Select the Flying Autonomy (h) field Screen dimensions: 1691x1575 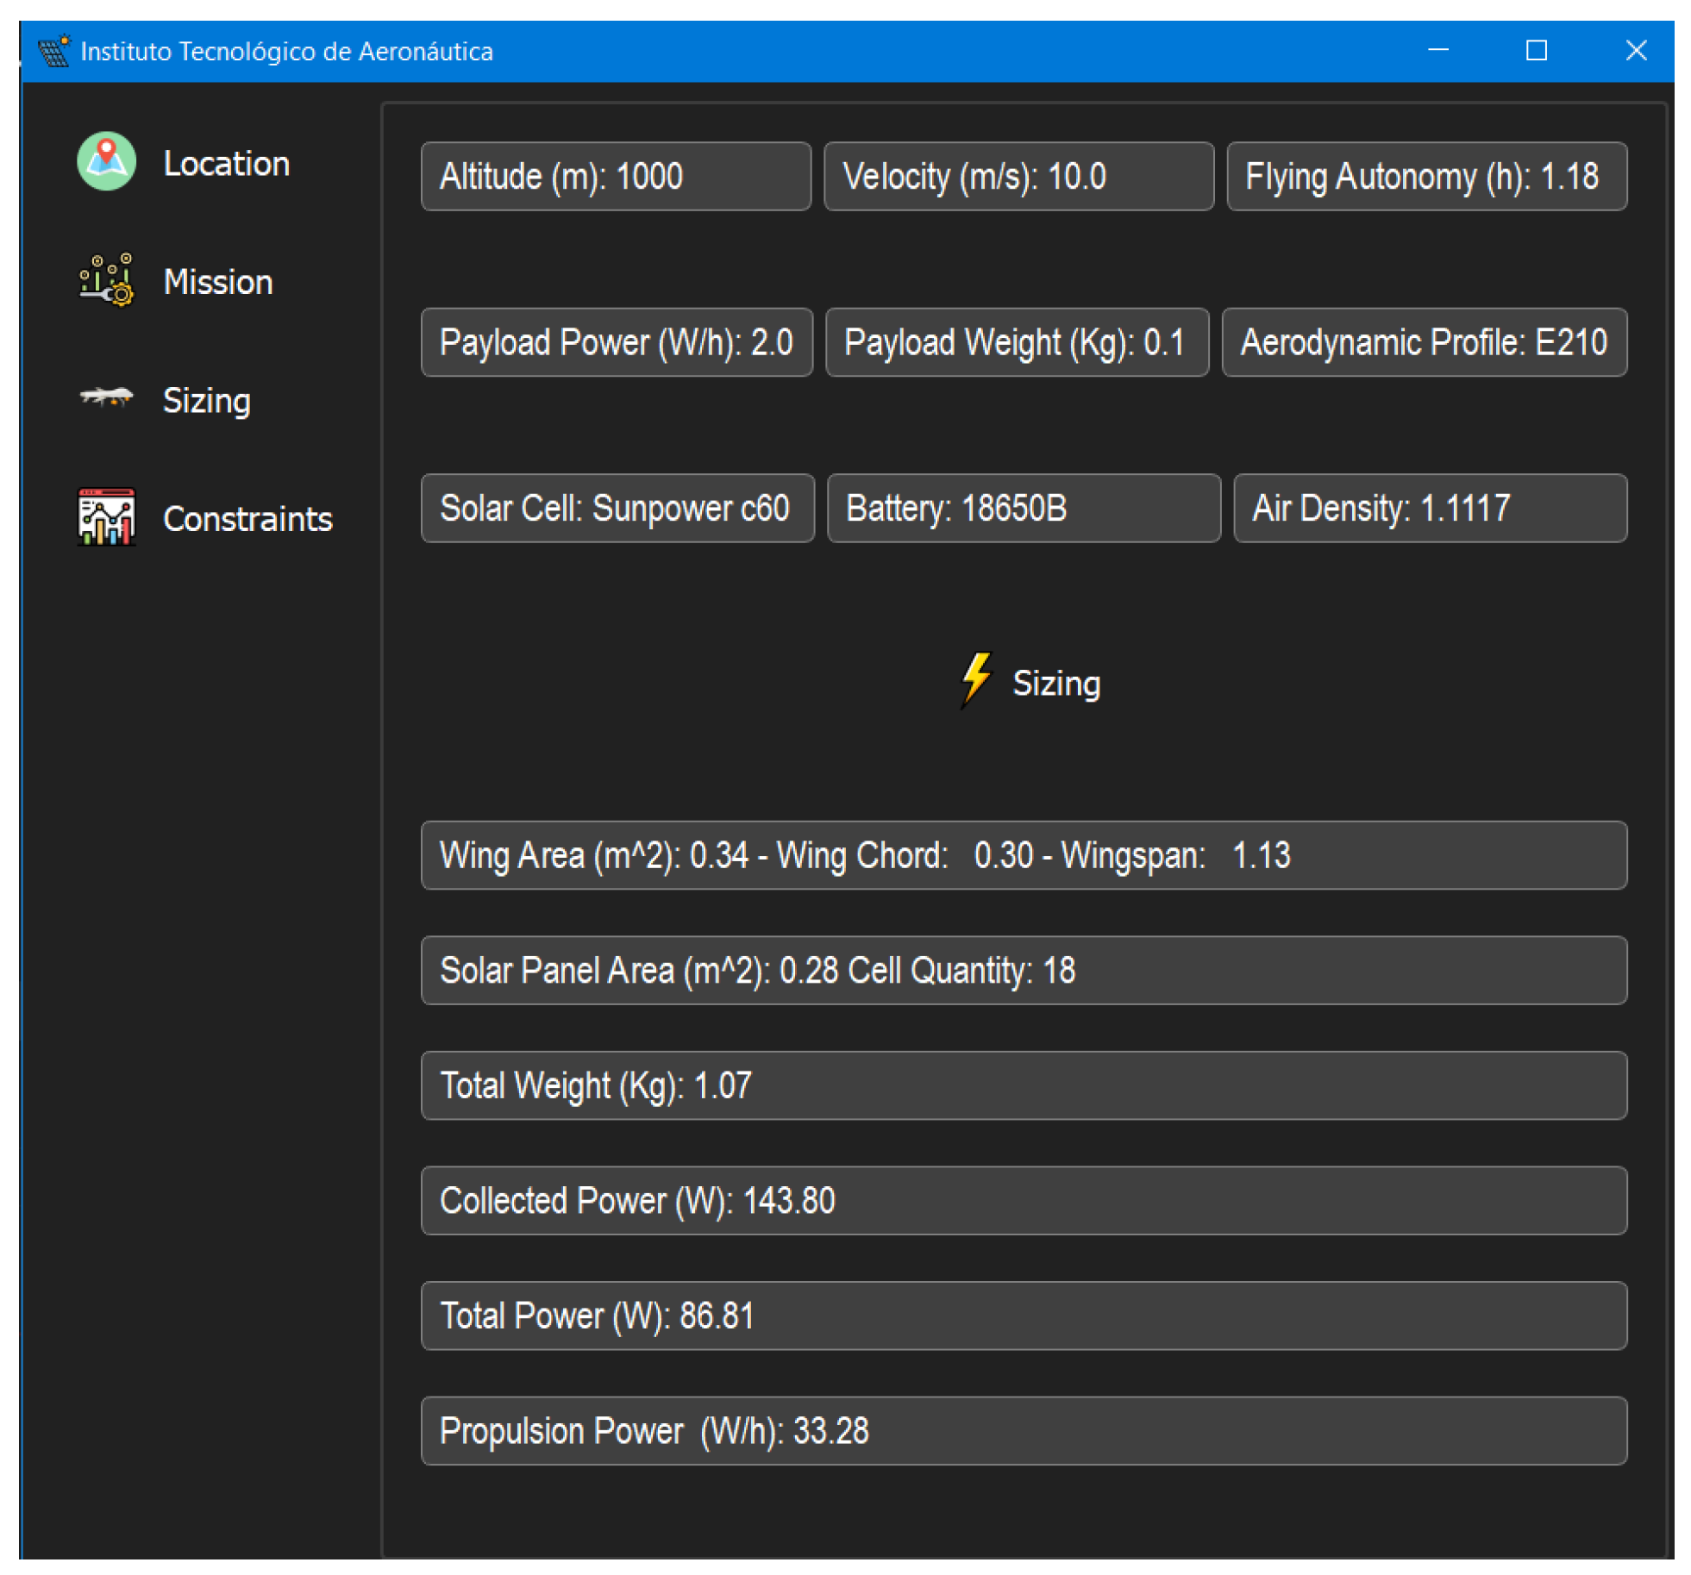point(1425,176)
